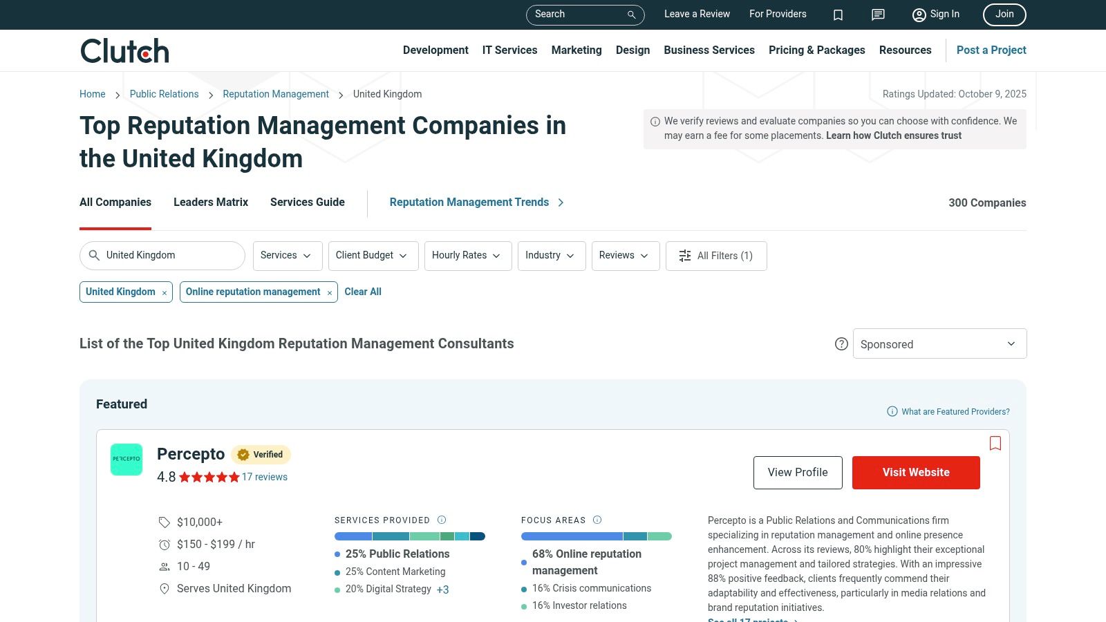
Task: Switch to the Leaders Matrix tab
Action: pyautogui.click(x=211, y=202)
